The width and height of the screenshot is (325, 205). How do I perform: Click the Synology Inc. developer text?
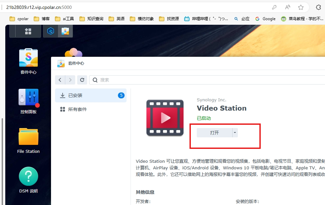click(x=211, y=100)
